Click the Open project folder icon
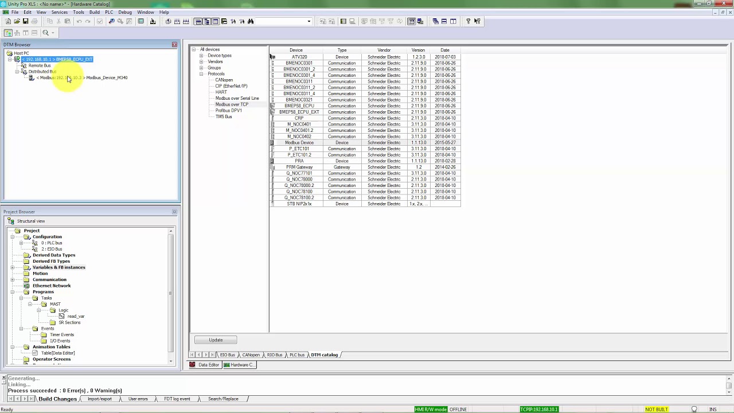This screenshot has width=734, height=413. tap(17, 21)
